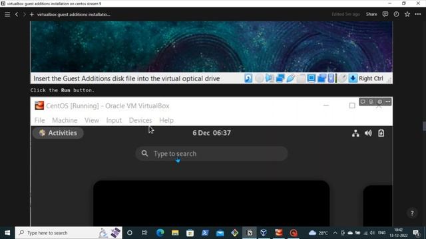The image size is (426, 239).
Task: Click the GNOME Activities button
Action: [58, 133]
